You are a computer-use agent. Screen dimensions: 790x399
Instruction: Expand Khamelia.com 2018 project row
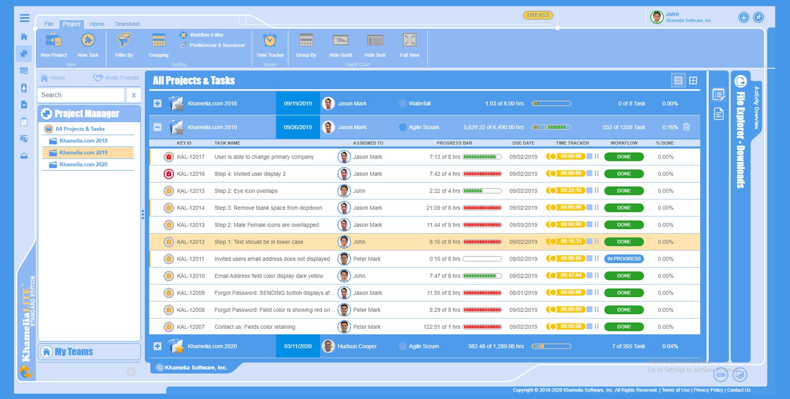pyautogui.click(x=157, y=103)
